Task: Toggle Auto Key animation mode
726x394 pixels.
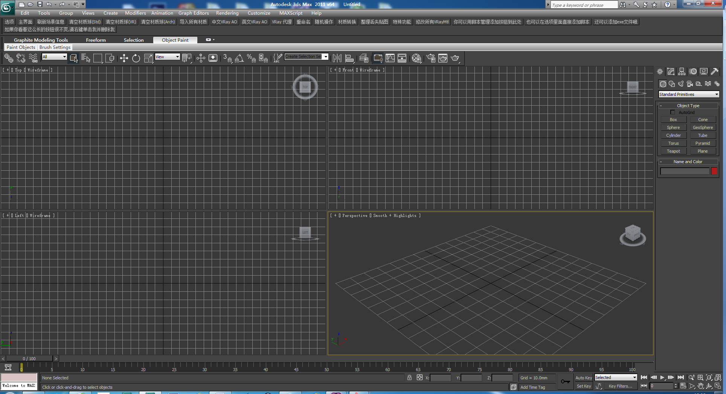Action: point(583,378)
